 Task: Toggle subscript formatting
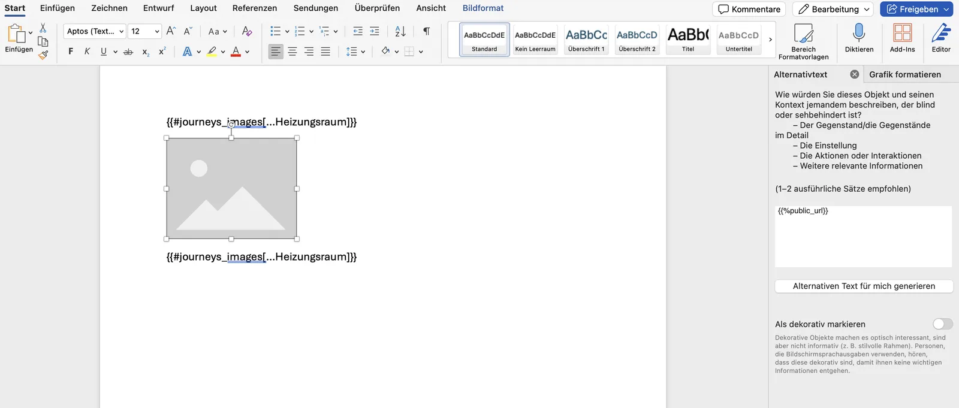146,52
